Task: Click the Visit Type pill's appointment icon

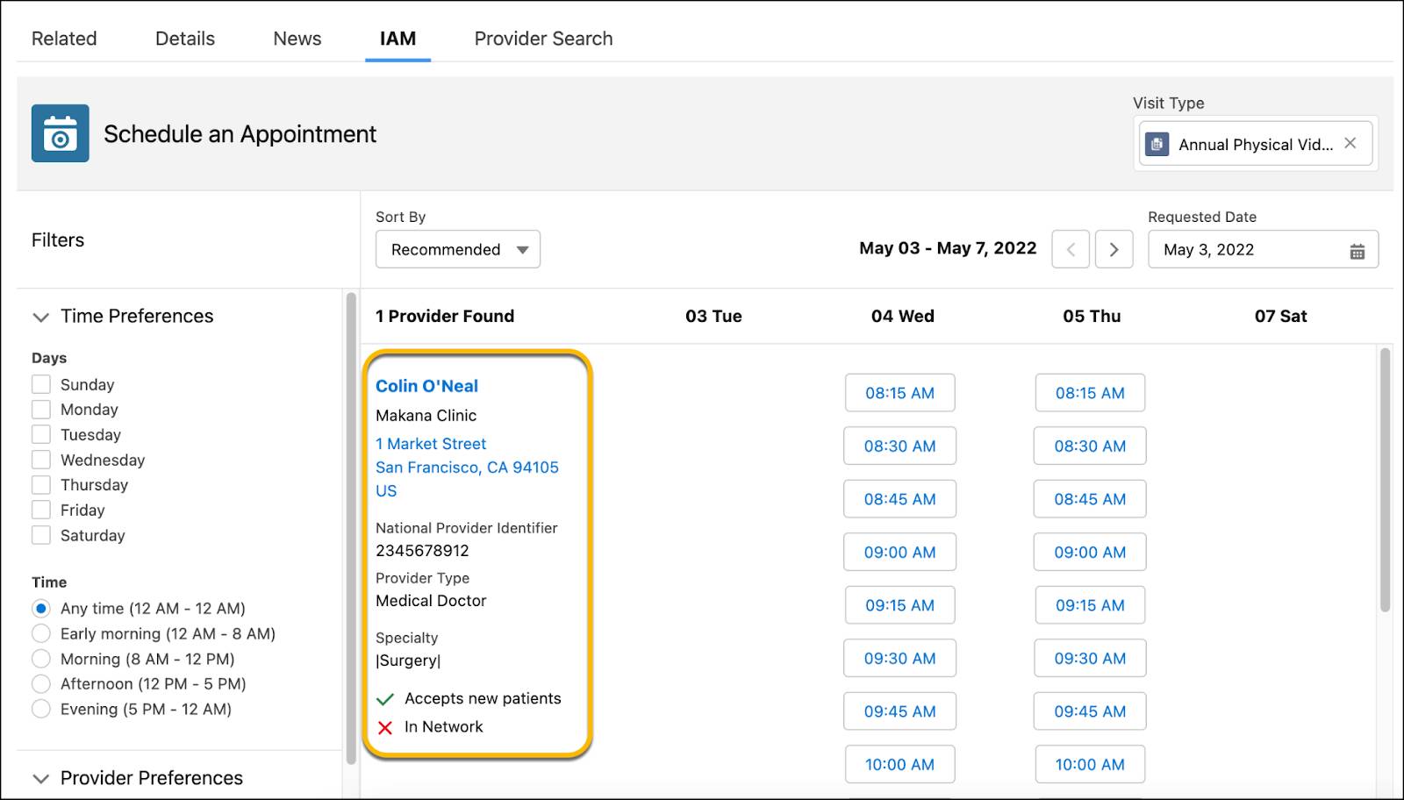Action: pyautogui.click(x=1157, y=144)
